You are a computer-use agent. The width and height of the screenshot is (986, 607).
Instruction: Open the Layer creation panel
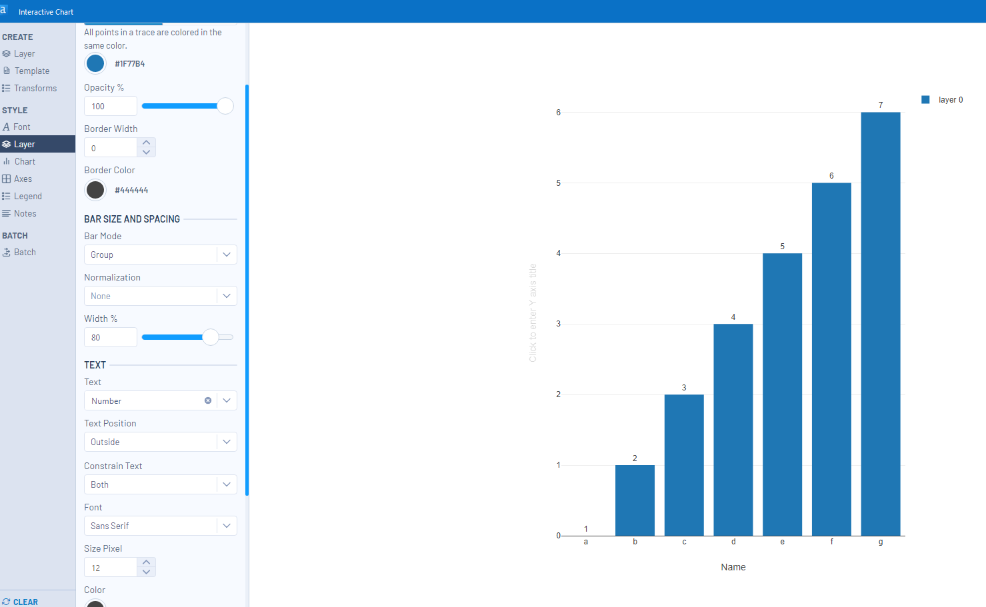point(24,53)
